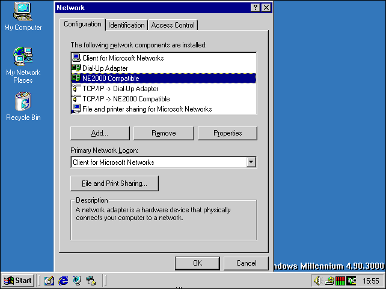Select the "NE2000 Compatible" list entry

tap(164, 78)
